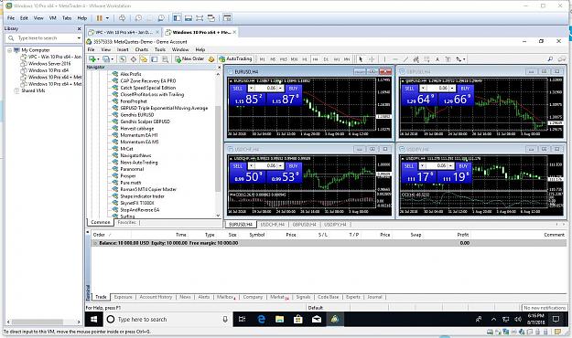Select the vertical line drawing tool
Viewport: 572px width, 338px height.
point(384,59)
